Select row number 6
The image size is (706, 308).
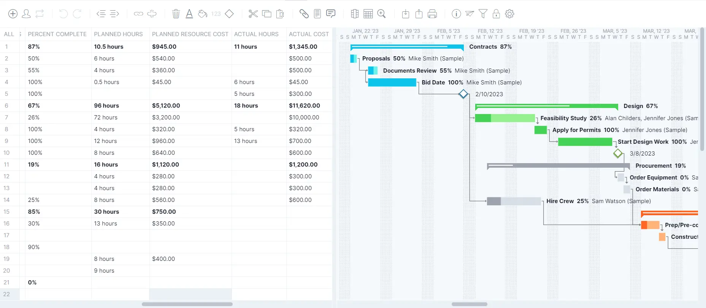6,106
